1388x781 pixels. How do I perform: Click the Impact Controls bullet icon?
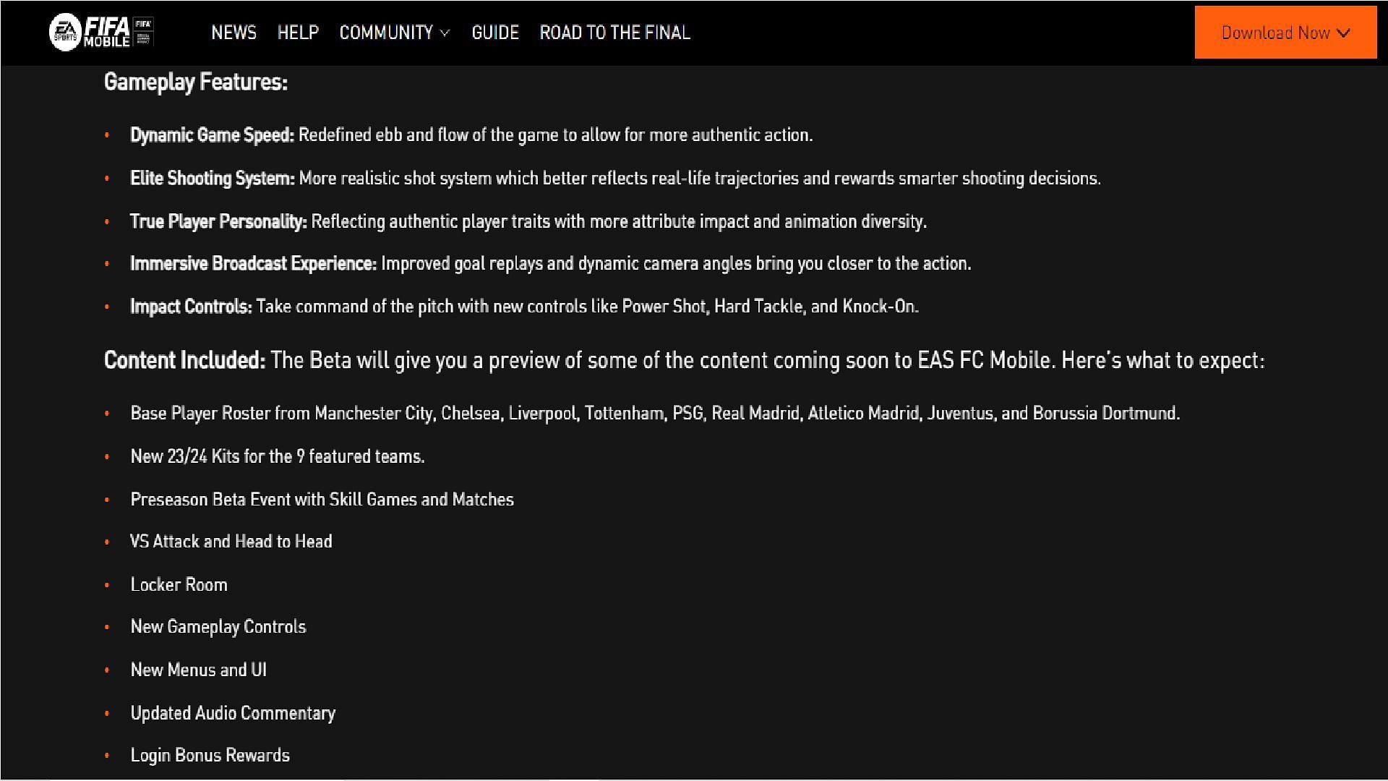click(x=110, y=306)
